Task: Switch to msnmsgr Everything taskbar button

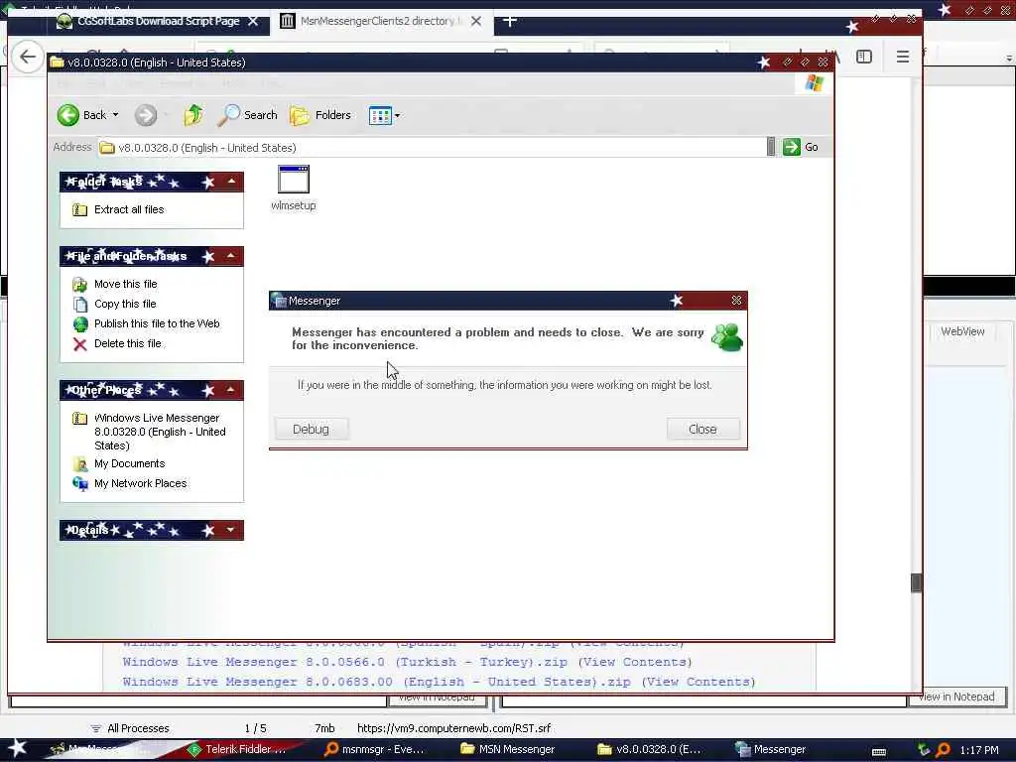Action: pyautogui.click(x=374, y=749)
